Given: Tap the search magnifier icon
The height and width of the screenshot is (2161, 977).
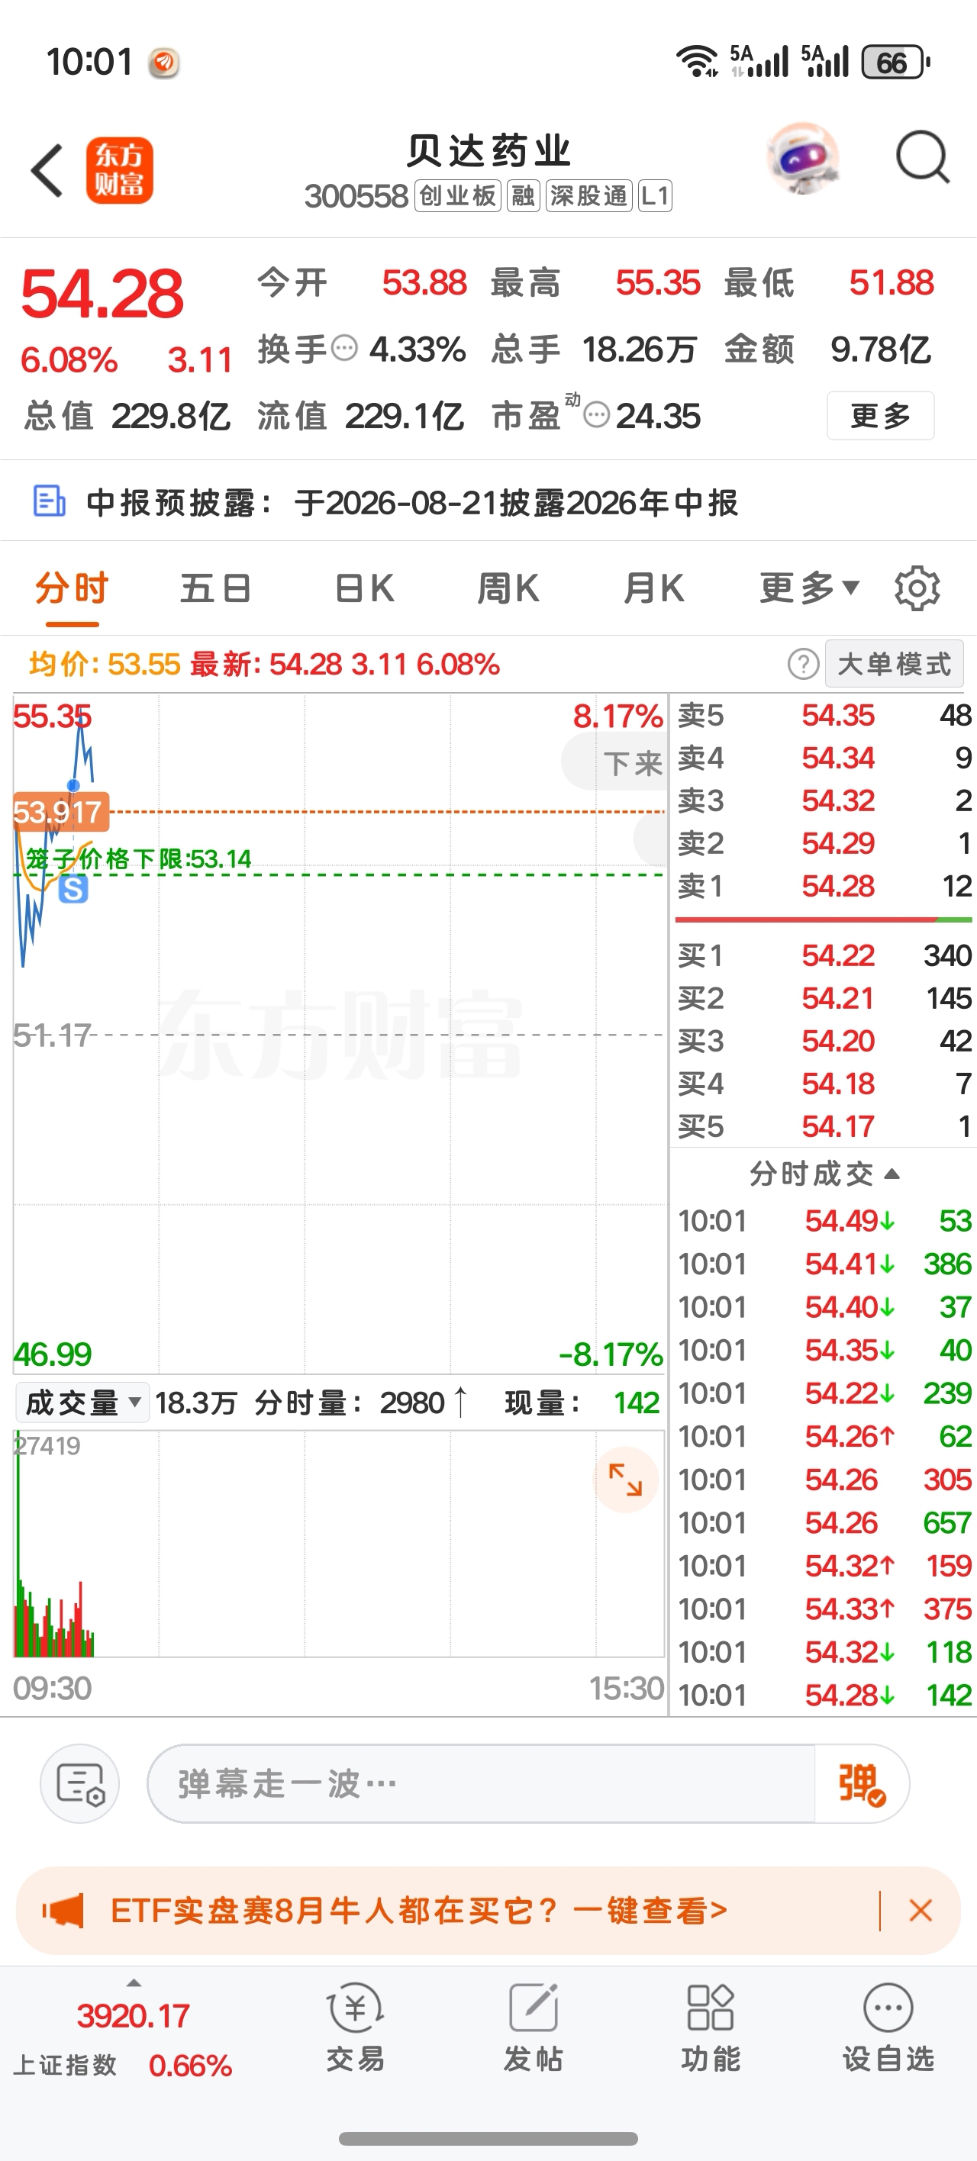Looking at the screenshot, I should click(923, 157).
